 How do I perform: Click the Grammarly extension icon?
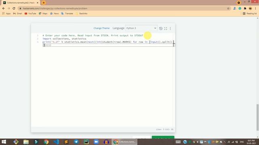tap(240, 8)
